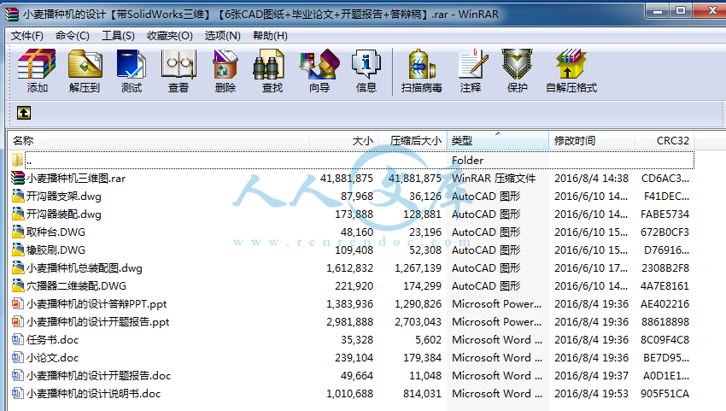Screen dimensions: 726x411
Task: Launch the Wizard (向导) icon
Action: tap(319, 65)
